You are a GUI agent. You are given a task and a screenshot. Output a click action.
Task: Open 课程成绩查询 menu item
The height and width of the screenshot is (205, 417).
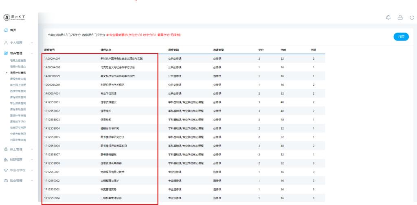[x=18, y=97]
